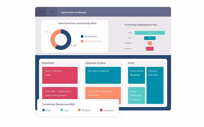The height and width of the screenshot is (127, 204).
Task: Click the Technology Obsolesence Risk chart heading
Action: coord(141,25)
